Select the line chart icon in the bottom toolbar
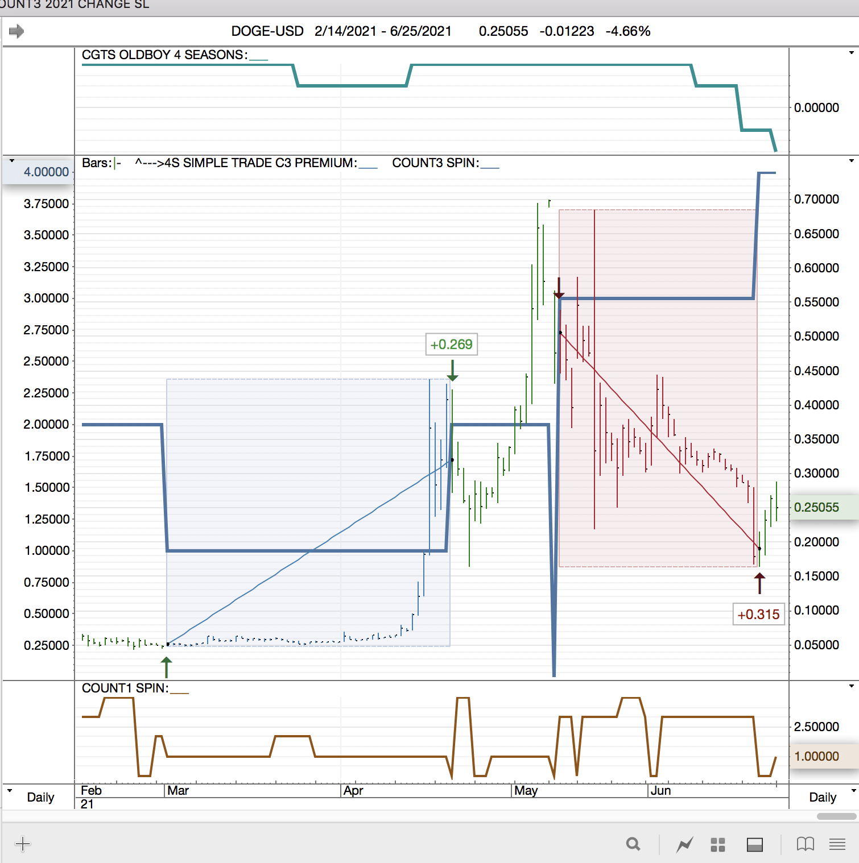The height and width of the screenshot is (863, 859). pyautogui.click(x=684, y=845)
